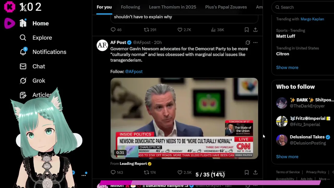Image resolution: width=334 pixels, height=188 pixels.
Task: Play the Newsom CNN video
Action: pos(184,118)
